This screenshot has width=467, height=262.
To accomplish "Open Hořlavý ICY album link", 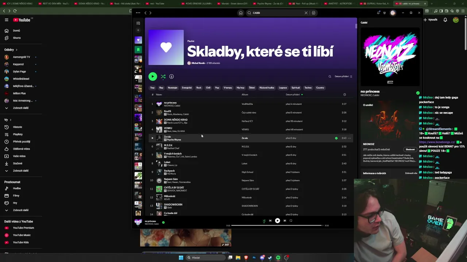I will point(247,121).
